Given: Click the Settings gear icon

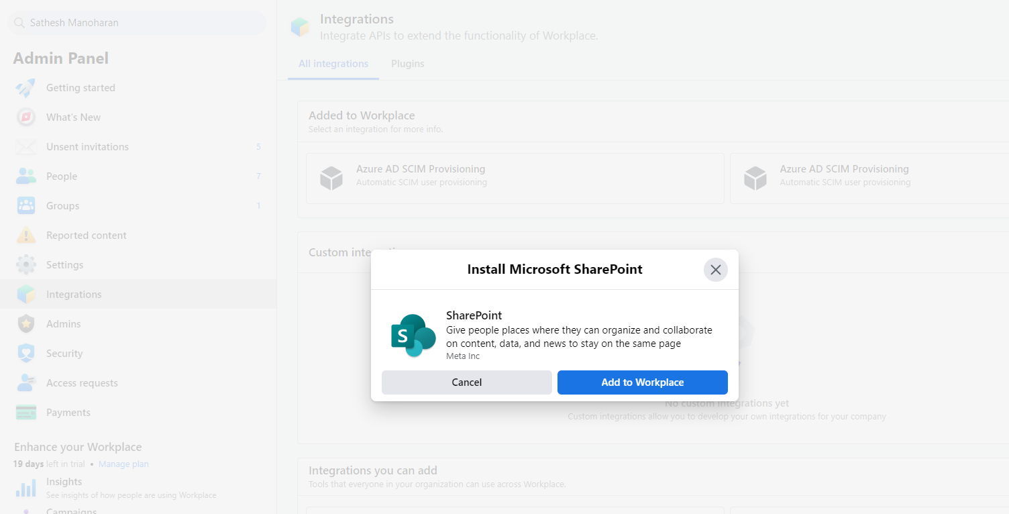Looking at the screenshot, I should coord(25,265).
